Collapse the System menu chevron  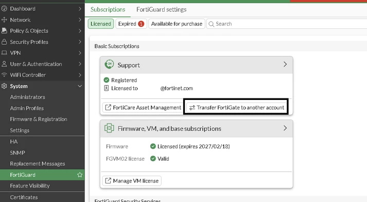click(x=80, y=86)
